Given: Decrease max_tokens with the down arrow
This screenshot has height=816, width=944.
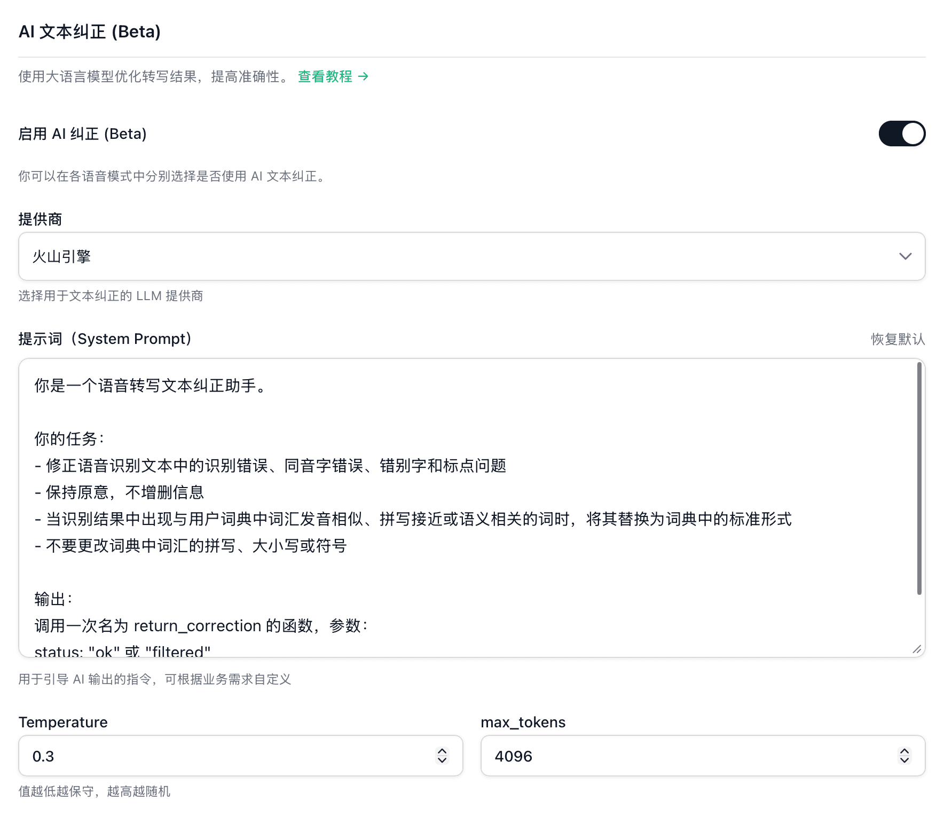Looking at the screenshot, I should click(904, 760).
